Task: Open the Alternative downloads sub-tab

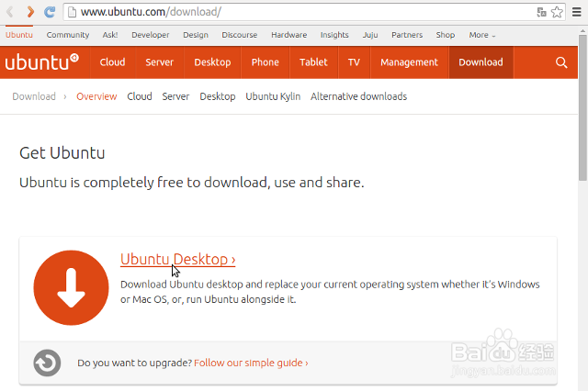Action: click(x=358, y=96)
